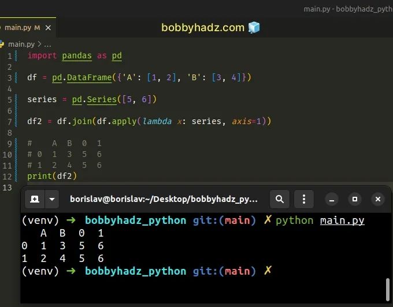This screenshot has height=307, width=393.
Task: Click the breadcrumb ellipsis after main.py
Action: tap(47, 45)
